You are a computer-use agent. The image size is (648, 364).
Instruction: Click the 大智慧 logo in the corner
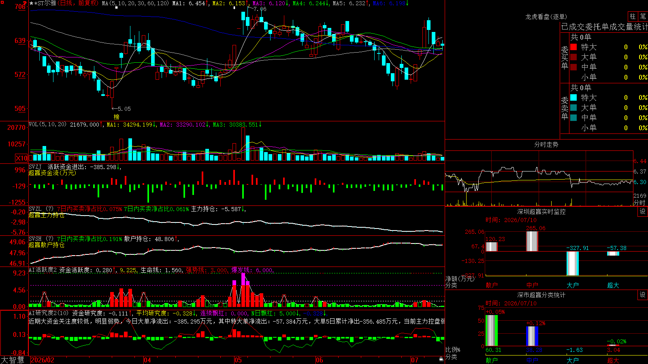pyautogui.click(x=13, y=360)
